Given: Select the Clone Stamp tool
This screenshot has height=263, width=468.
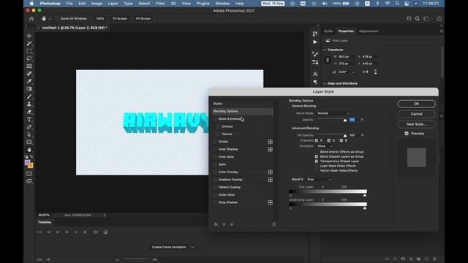Looking at the screenshot, I should [29, 104].
